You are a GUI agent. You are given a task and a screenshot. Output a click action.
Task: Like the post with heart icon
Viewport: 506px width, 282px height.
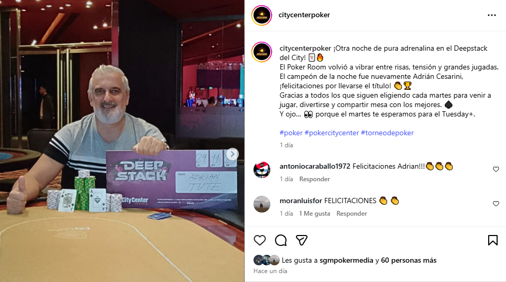pyautogui.click(x=259, y=240)
